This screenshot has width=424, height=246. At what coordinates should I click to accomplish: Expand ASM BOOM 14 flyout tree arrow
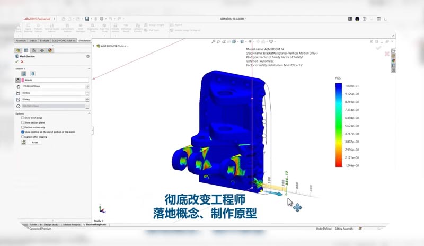[94, 46]
